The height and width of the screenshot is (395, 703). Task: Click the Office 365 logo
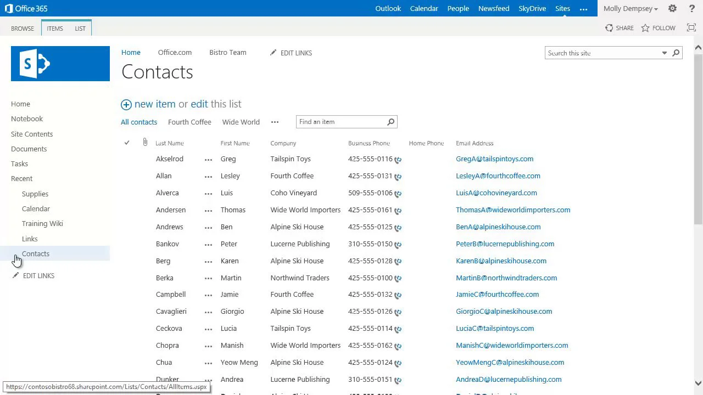tap(26, 9)
